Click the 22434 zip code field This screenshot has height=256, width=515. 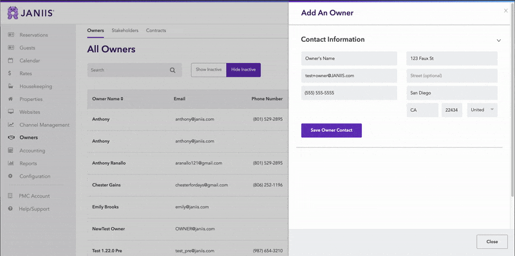(x=452, y=110)
